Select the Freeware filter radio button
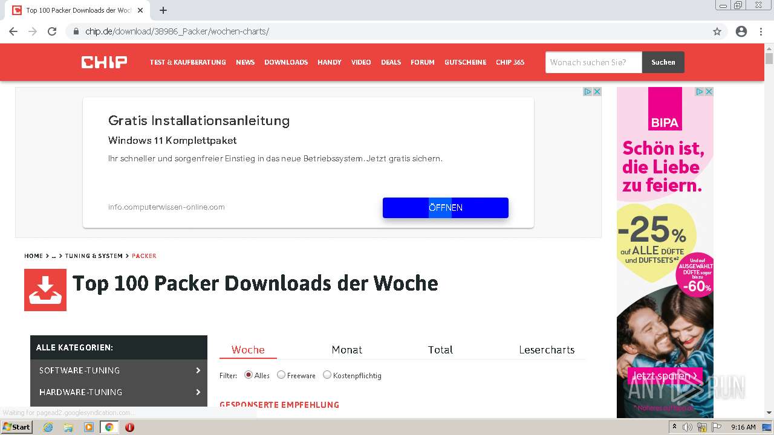 tap(281, 375)
